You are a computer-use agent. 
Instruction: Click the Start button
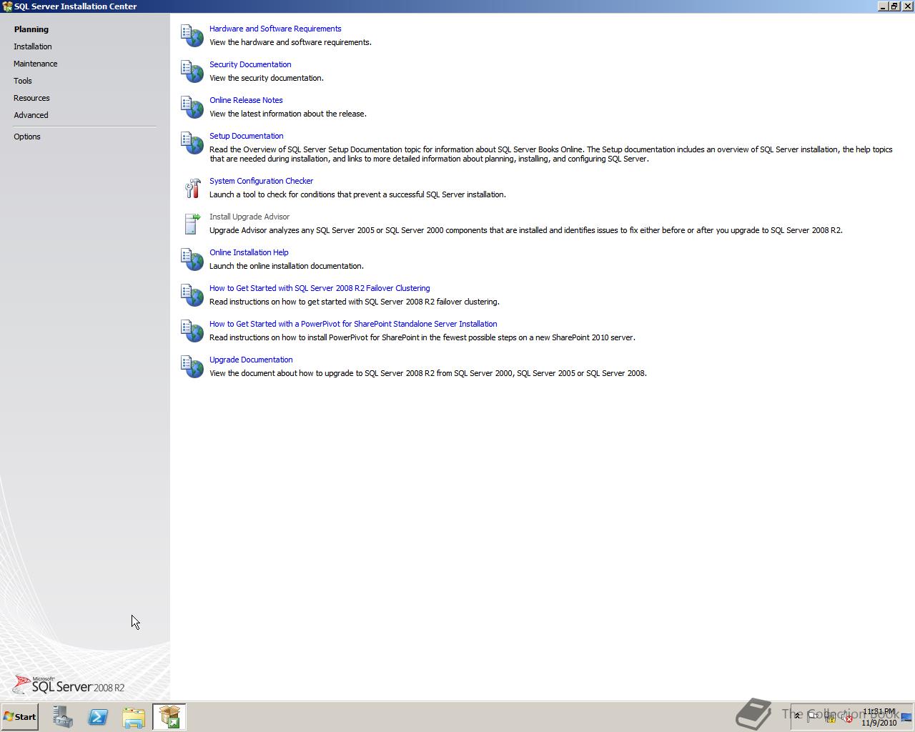click(x=20, y=717)
